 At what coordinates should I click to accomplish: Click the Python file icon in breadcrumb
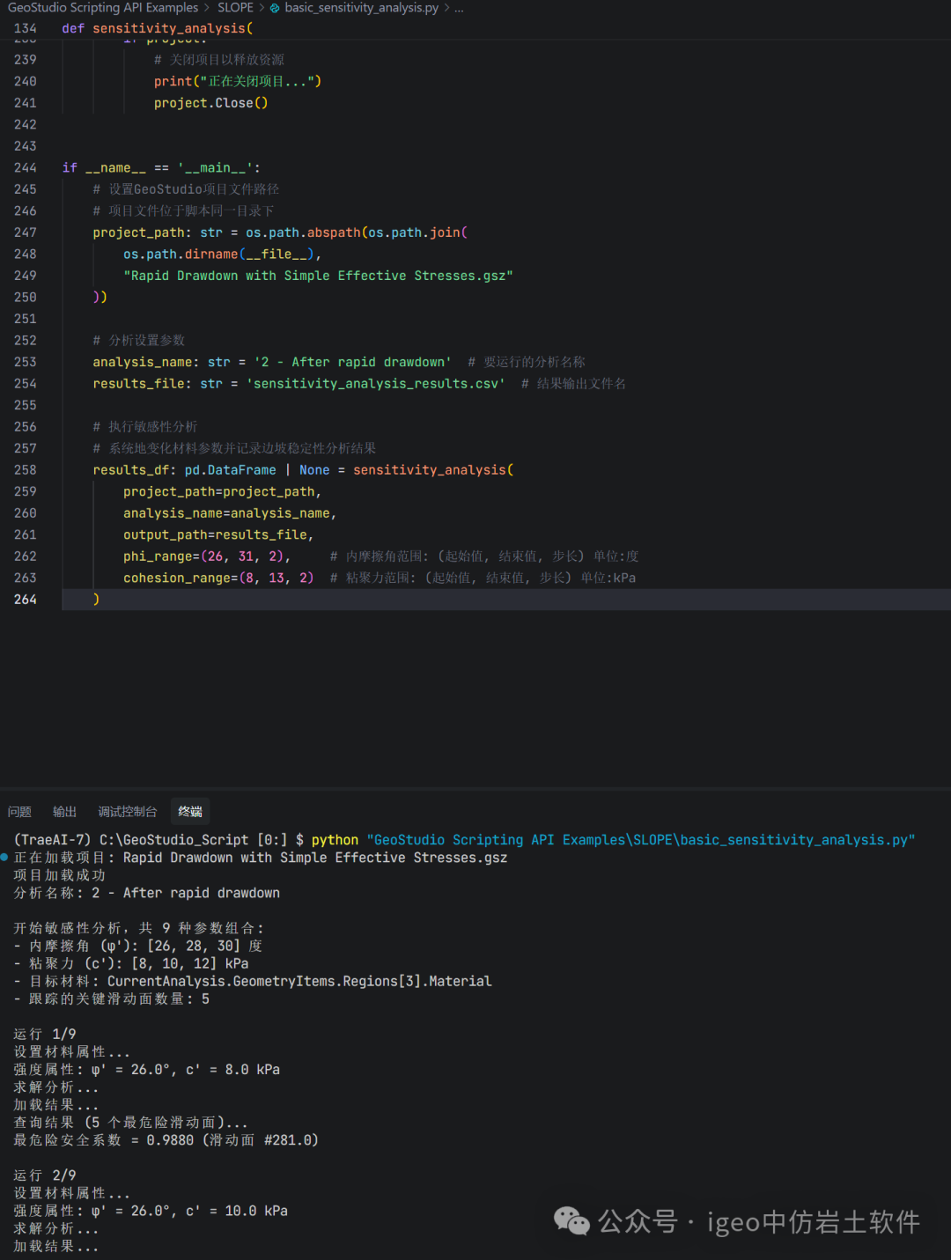point(275,8)
